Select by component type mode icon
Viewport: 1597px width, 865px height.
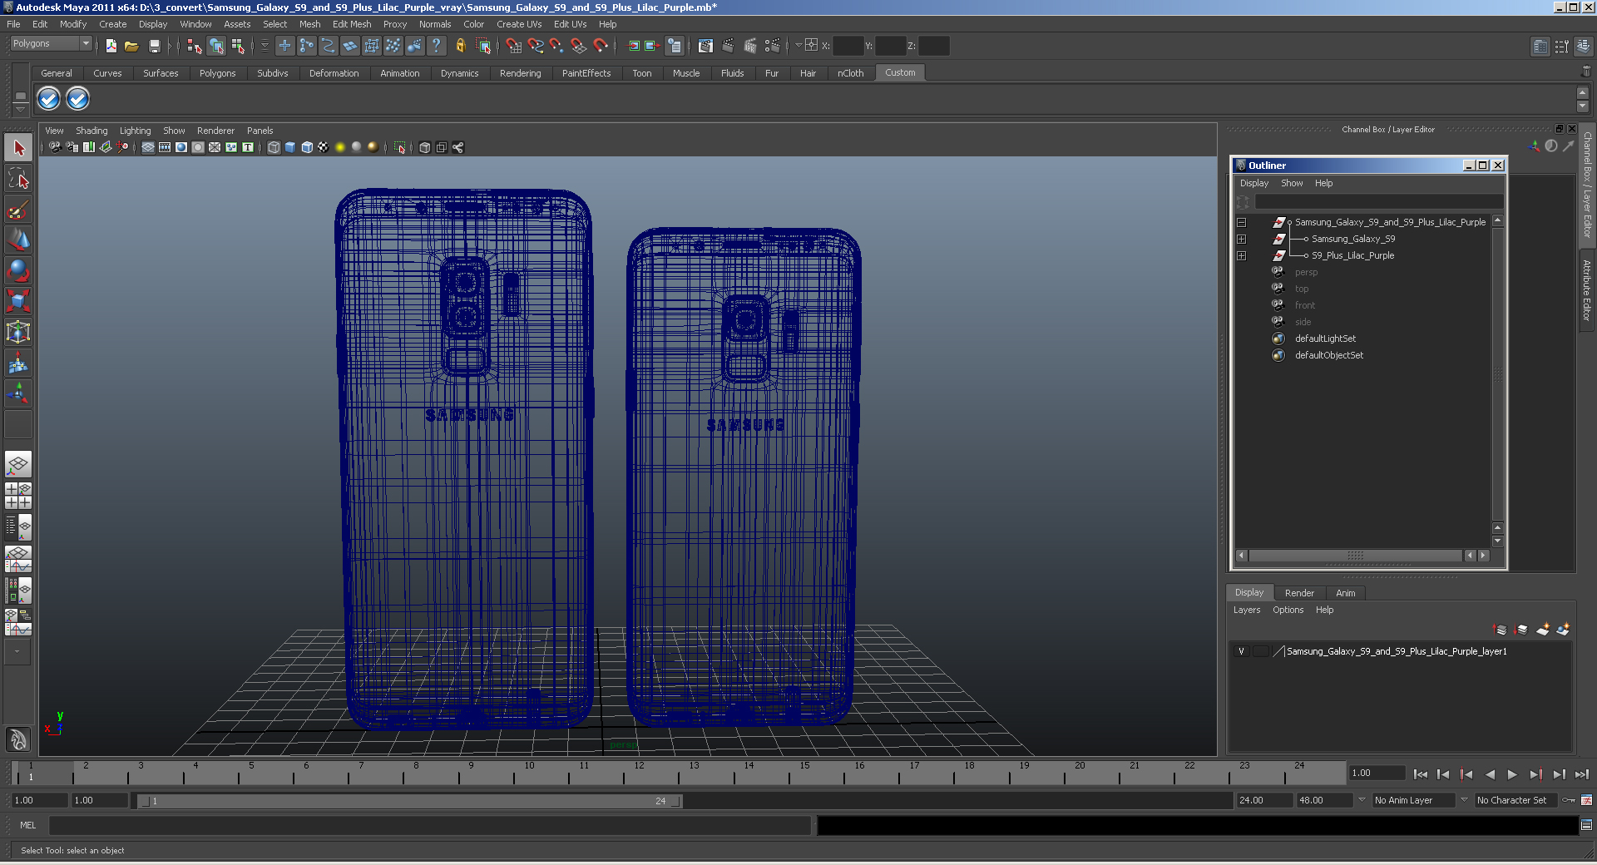pyautogui.click(x=238, y=46)
